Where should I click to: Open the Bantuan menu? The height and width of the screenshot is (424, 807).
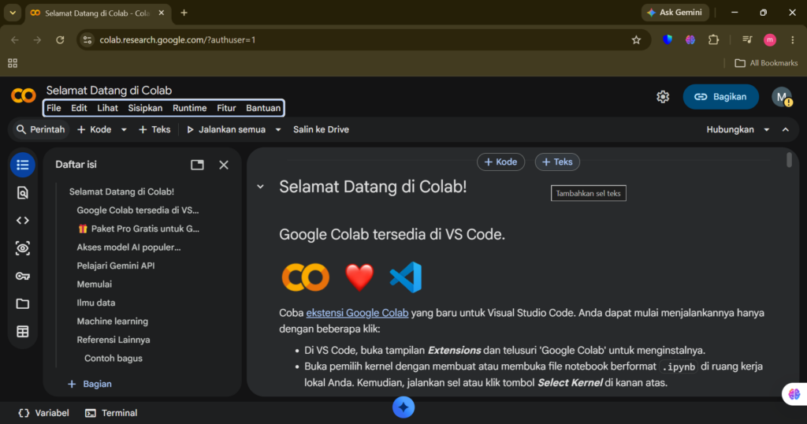click(263, 108)
